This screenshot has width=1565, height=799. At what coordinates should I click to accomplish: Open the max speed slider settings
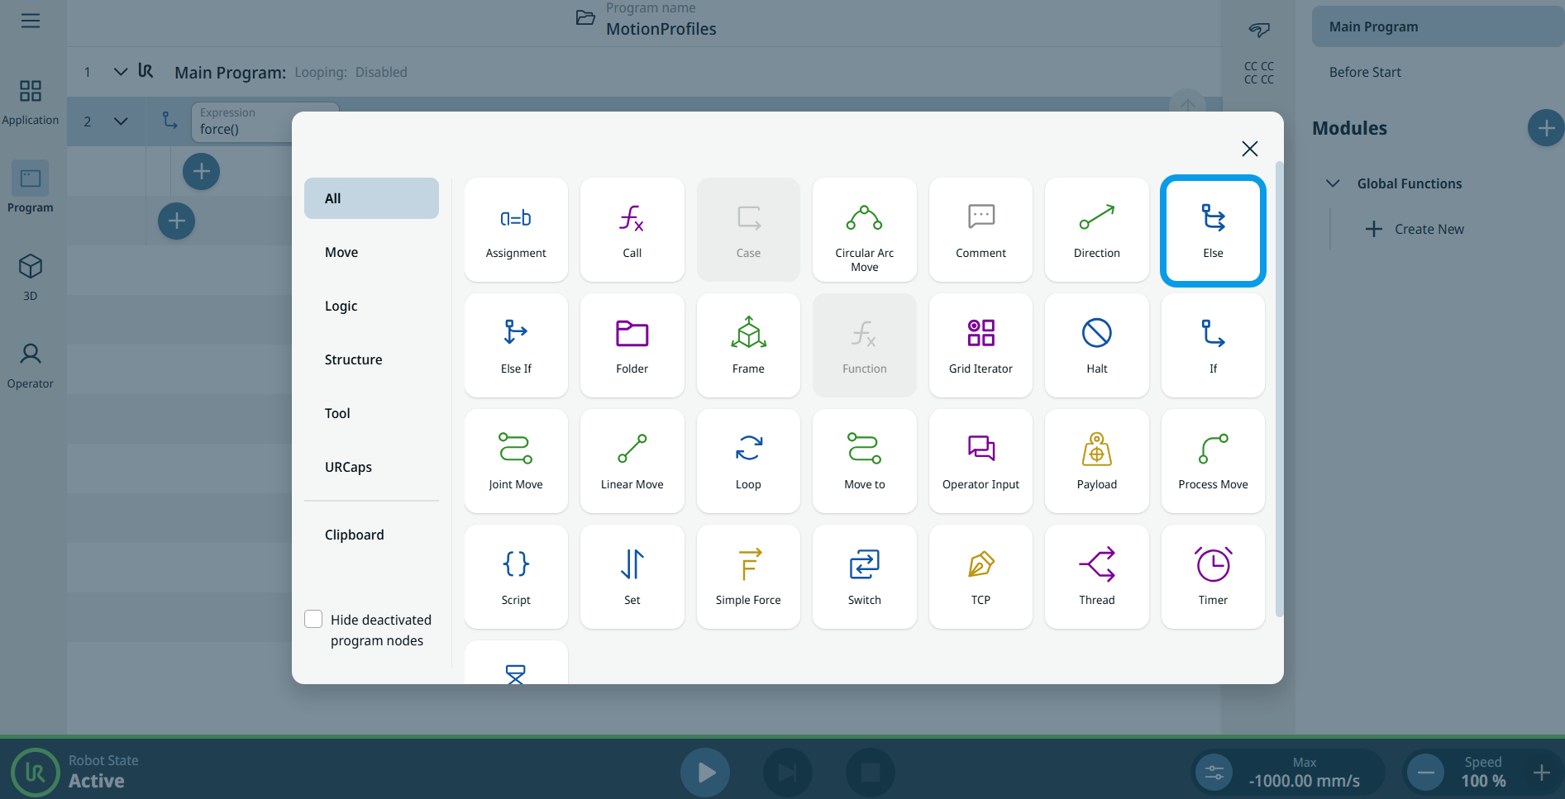click(1214, 773)
